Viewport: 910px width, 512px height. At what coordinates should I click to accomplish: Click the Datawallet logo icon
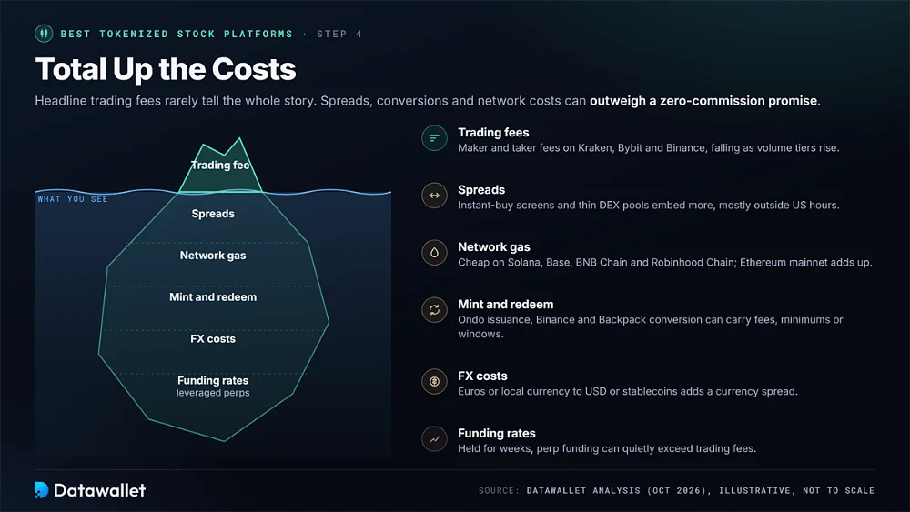point(41,490)
